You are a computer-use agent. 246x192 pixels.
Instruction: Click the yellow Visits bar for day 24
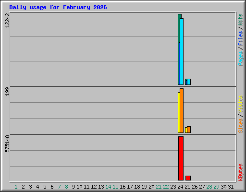179,112
